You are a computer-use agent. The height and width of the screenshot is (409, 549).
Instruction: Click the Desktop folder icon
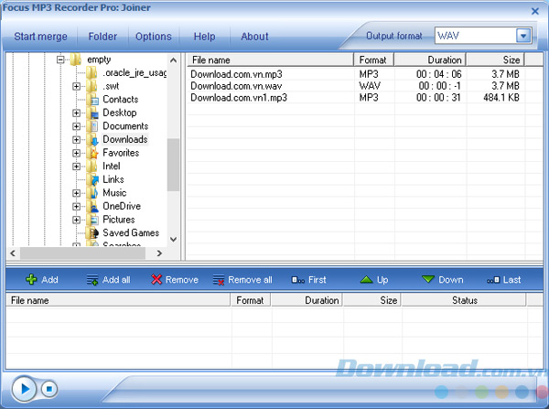(x=92, y=113)
